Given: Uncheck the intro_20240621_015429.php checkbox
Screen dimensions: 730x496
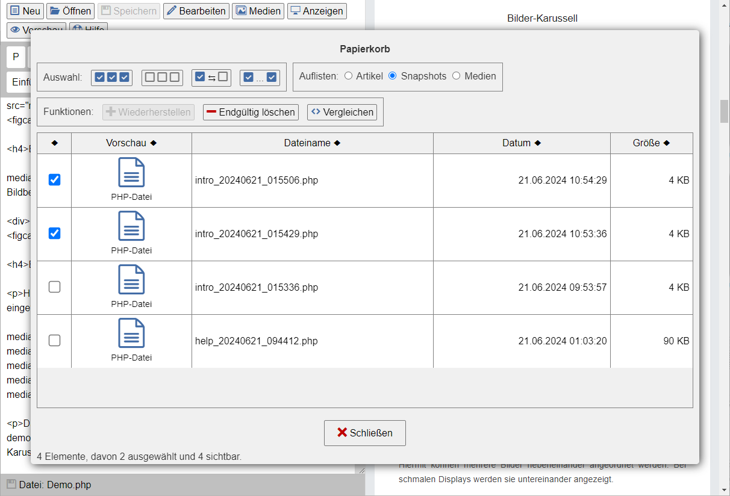Looking at the screenshot, I should pyautogui.click(x=54, y=234).
